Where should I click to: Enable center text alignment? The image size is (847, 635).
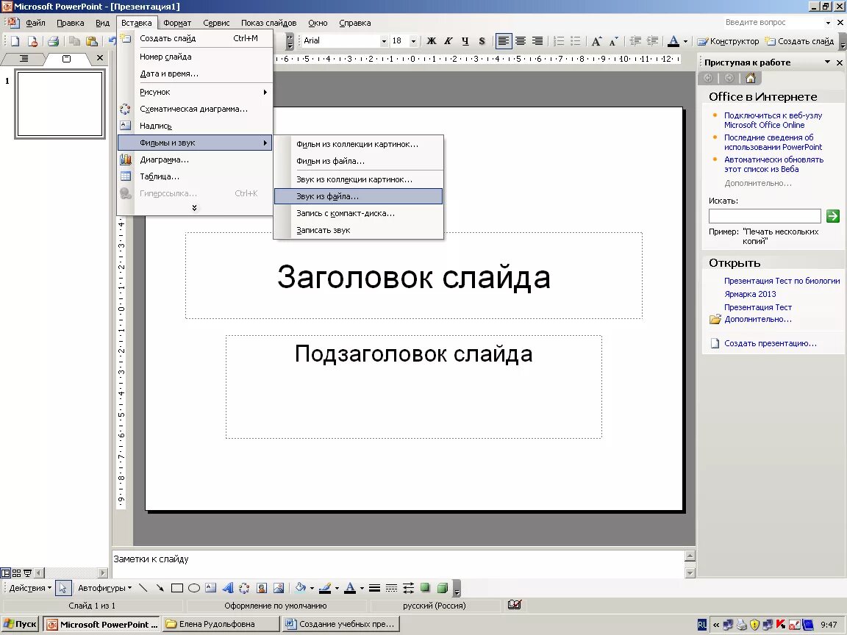coord(521,41)
